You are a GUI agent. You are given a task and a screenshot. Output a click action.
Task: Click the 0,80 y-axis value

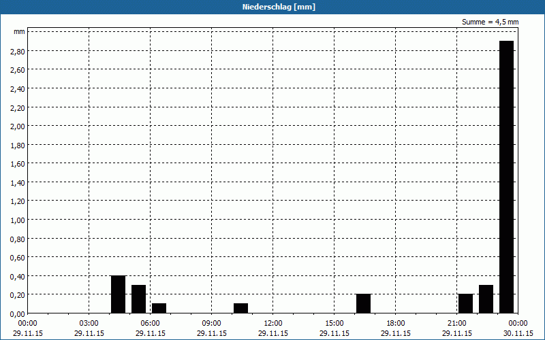[x=18, y=239]
